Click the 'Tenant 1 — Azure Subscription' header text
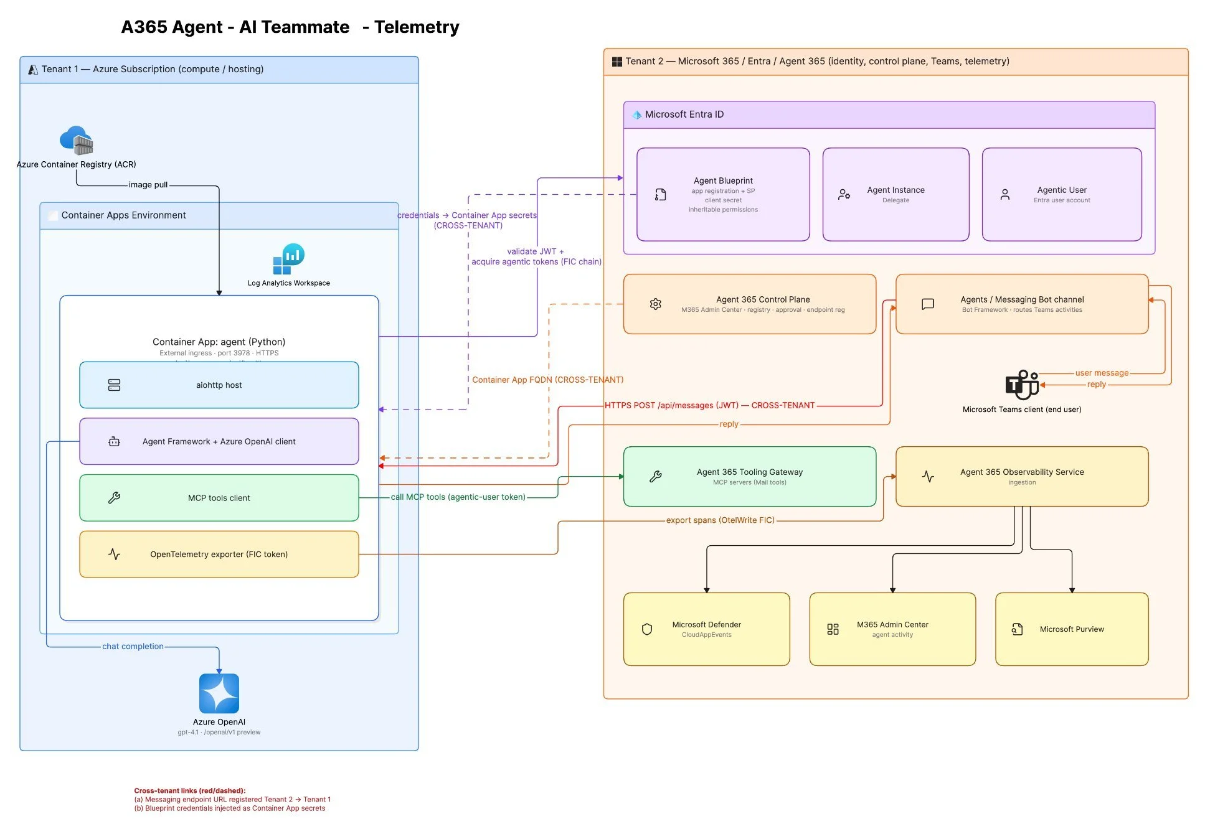 pos(153,69)
